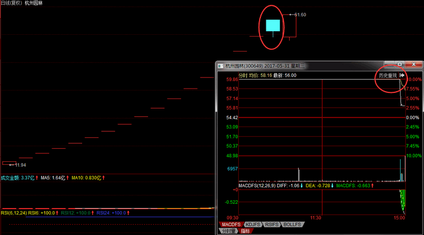The image size is (424, 235).
Task: Switch to the KDJFS indicator tab
Action: click(253, 224)
